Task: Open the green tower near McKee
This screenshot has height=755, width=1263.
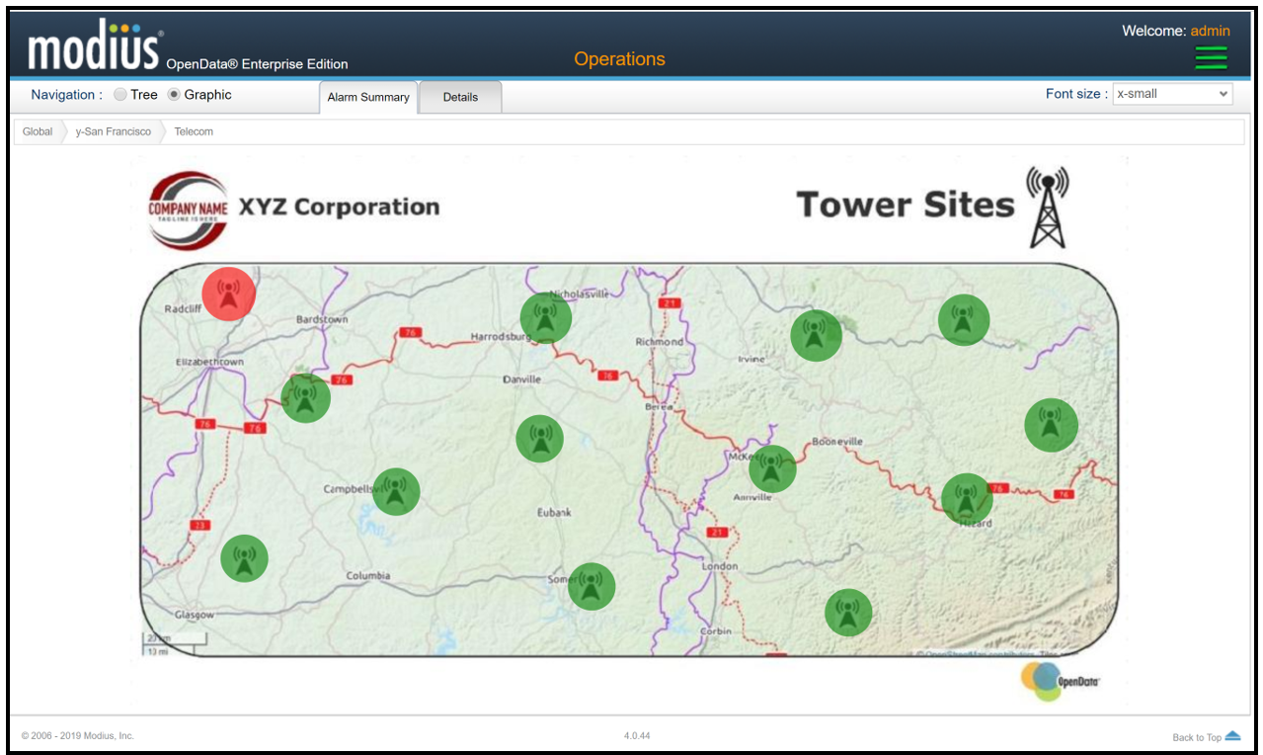Action: pyautogui.click(x=772, y=468)
